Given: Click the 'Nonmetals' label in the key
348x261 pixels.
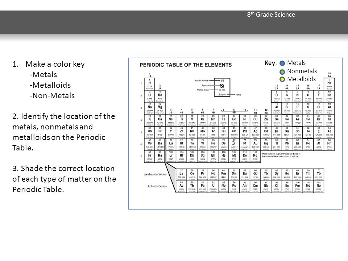Looking at the screenshot, I should pos(302,71).
